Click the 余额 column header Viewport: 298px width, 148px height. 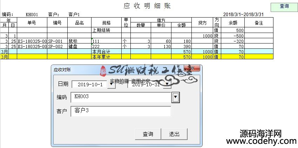pos(232,23)
